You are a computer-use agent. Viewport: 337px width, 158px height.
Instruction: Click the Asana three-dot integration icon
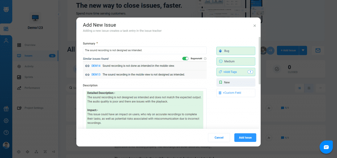[36, 151]
